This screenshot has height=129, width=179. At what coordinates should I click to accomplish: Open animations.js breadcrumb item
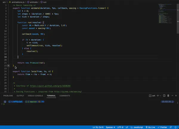pos(17,2)
